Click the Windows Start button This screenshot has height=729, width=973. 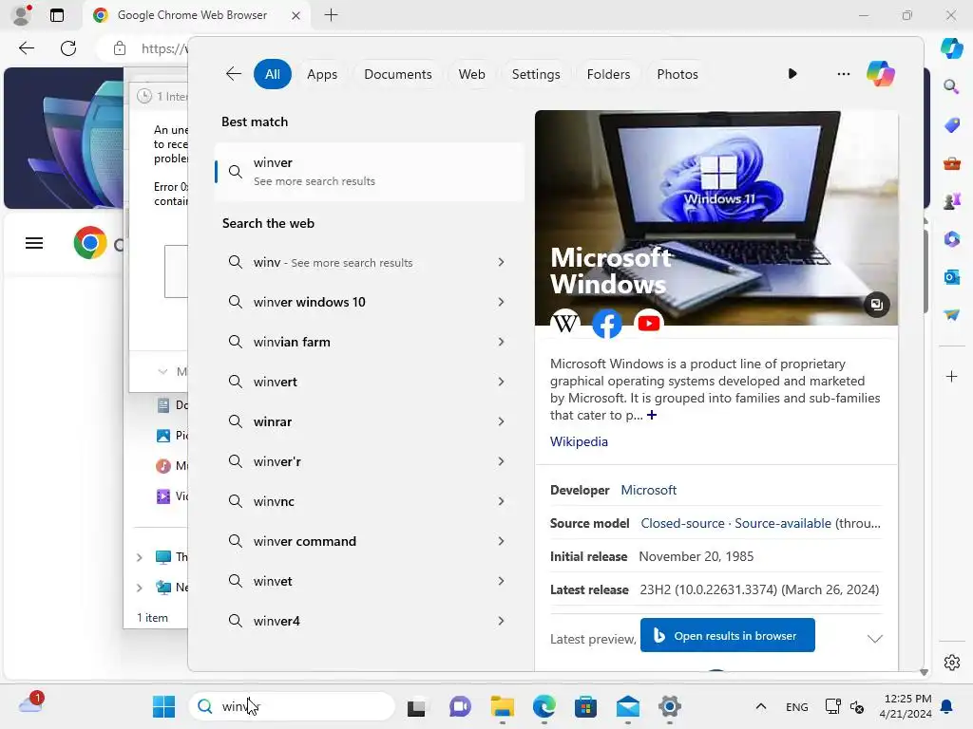[163, 706]
